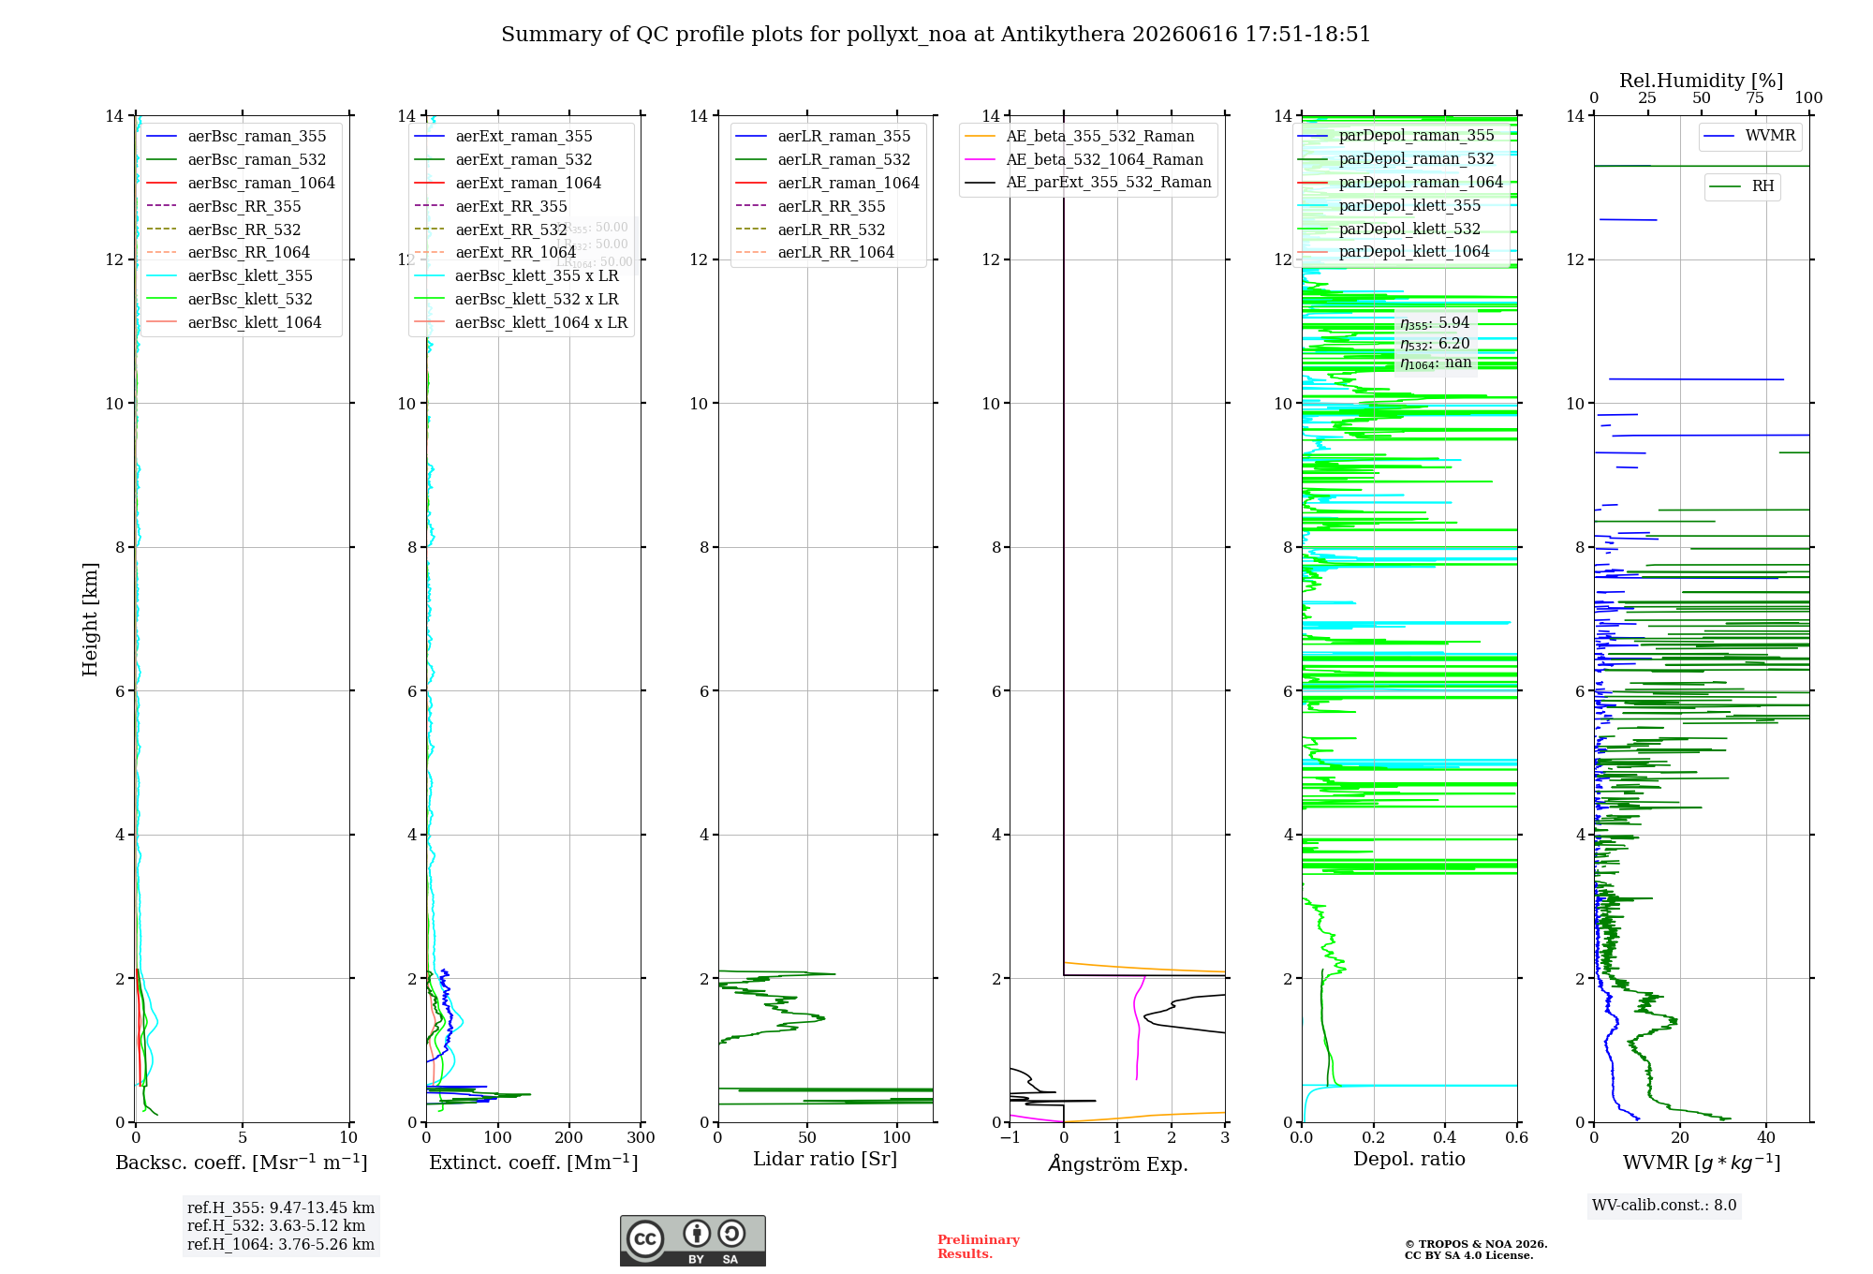Select legend entry aerBsc_klett_355
This screenshot has width=1873, height=1274.
coord(229,276)
